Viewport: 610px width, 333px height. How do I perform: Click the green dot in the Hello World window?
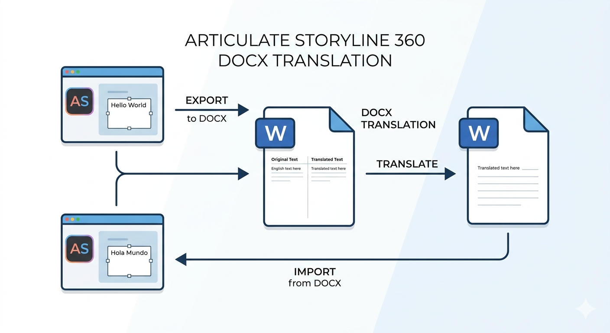[x=78, y=72]
